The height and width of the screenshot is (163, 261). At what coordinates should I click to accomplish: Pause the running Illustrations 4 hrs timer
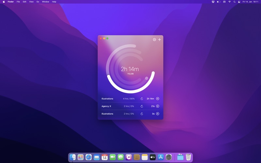158,99
